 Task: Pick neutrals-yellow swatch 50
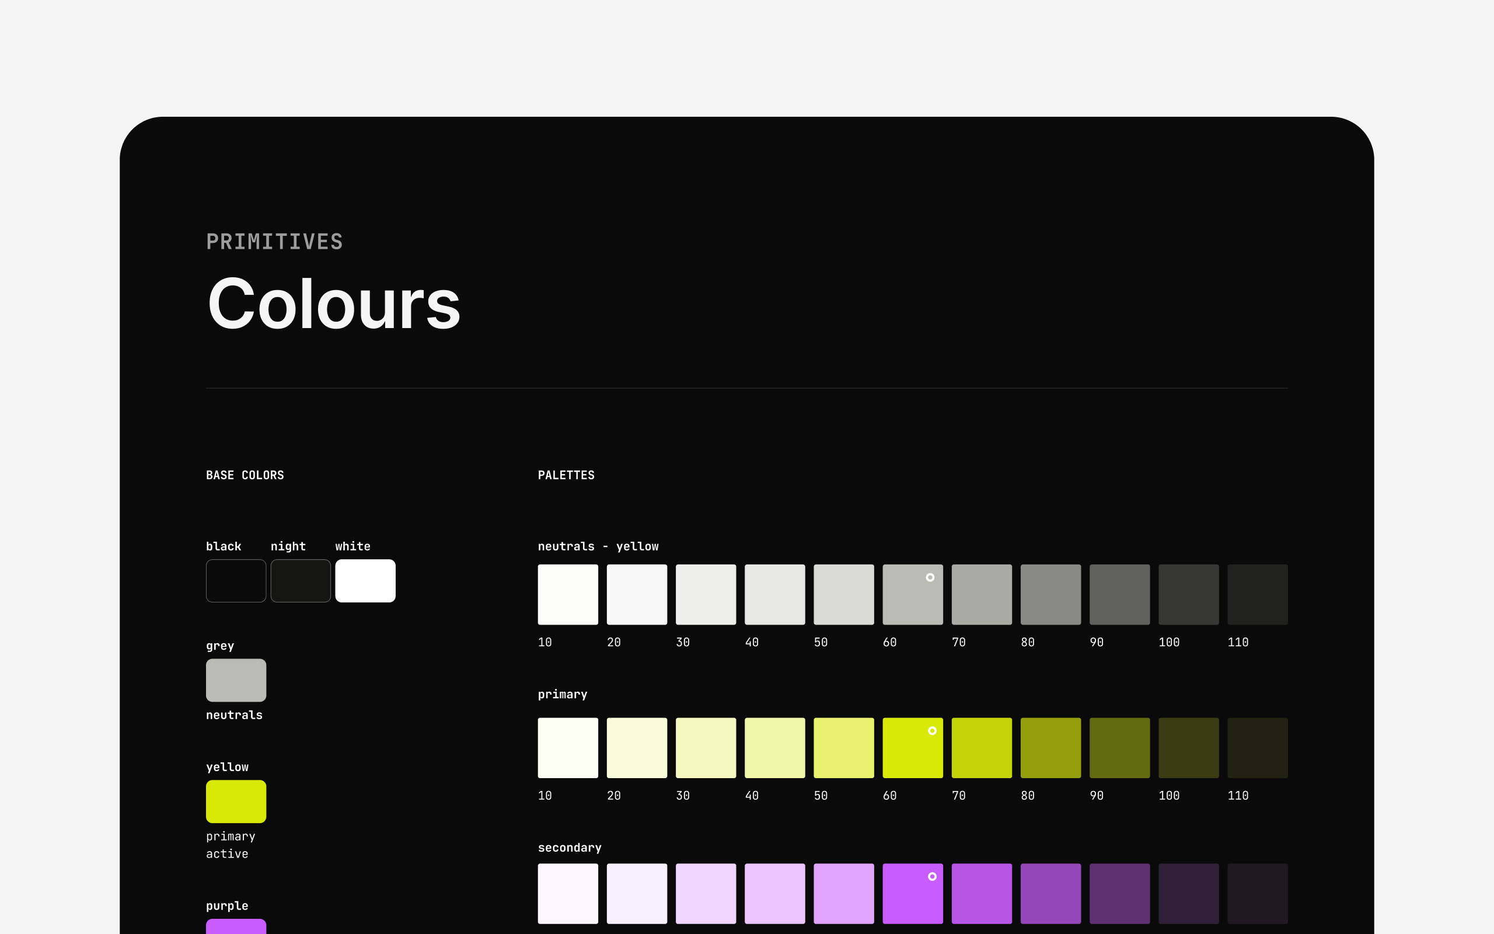[x=844, y=594]
